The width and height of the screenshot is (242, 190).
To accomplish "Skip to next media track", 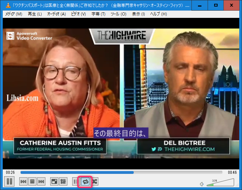I will 41,181.
